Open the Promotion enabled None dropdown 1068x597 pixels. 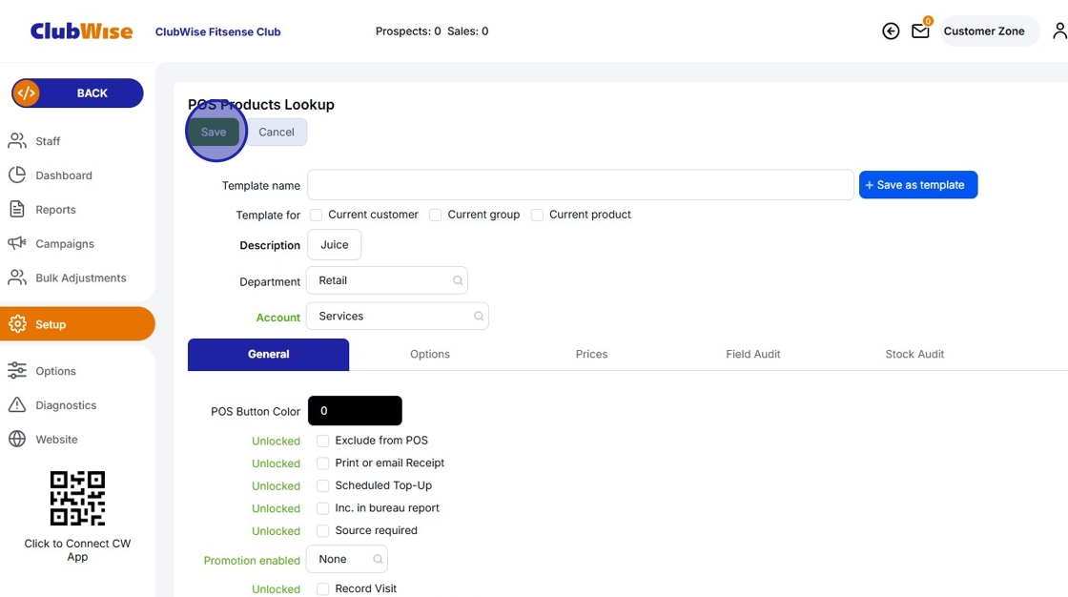tap(347, 560)
